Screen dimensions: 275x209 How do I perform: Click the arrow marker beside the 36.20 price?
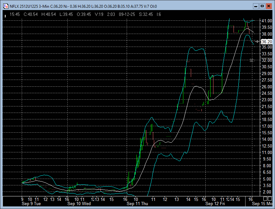pos(257,41)
